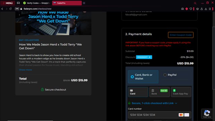Open a new browser tab
Screen dimensions: 215x121
[84, 3]
